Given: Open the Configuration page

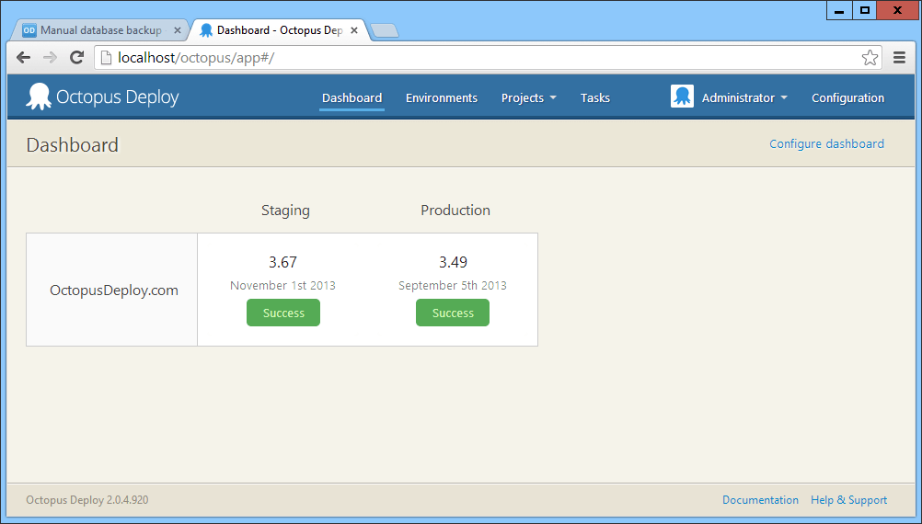Looking at the screenshot, I should pos(847,98).
